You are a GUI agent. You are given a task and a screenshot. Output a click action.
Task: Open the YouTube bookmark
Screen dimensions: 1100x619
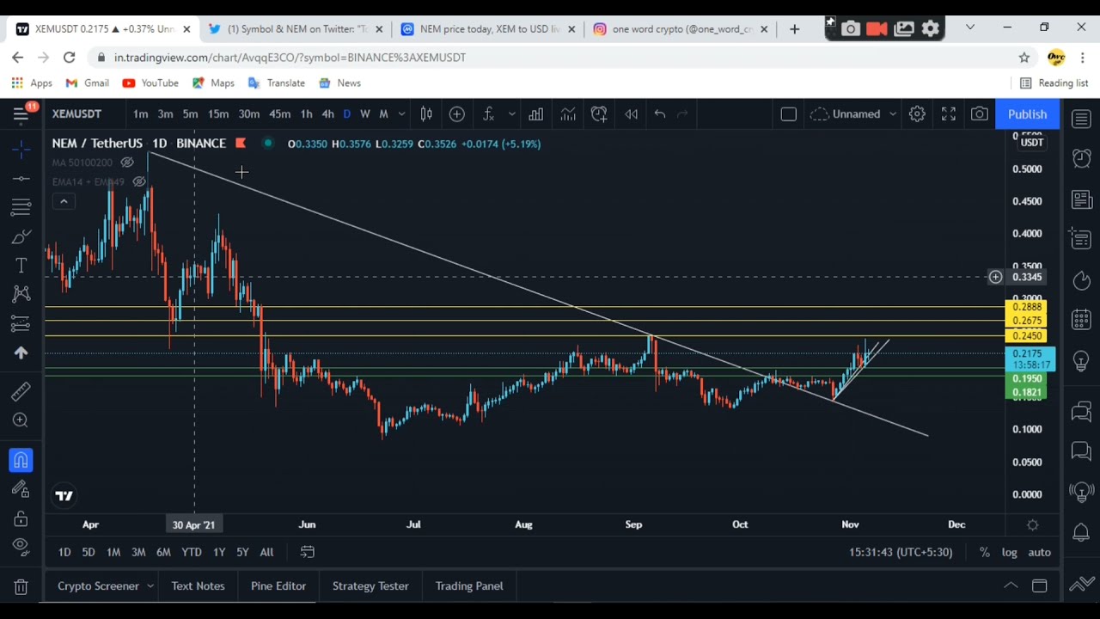coord(150,83)
